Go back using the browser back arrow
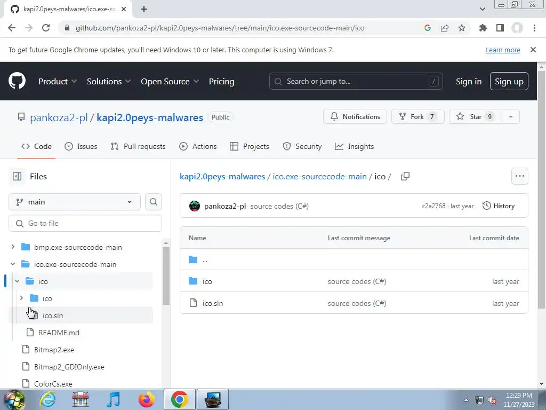Viewport: 546px width, 410px height. coord(12,28)
